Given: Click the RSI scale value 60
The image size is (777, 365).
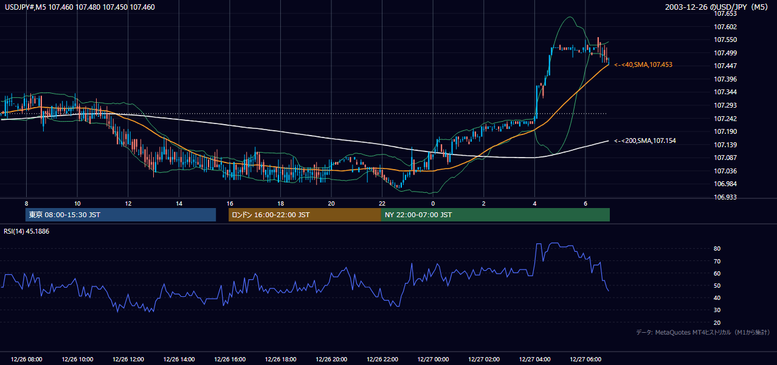Looking at the screenshot, I should tap(717, 273).
